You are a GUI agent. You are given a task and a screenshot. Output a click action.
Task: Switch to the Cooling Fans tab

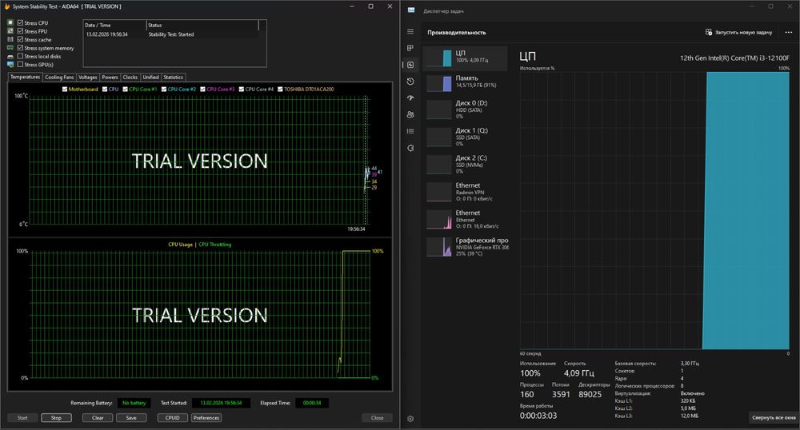pyautogui.click(x=59, y=78)
